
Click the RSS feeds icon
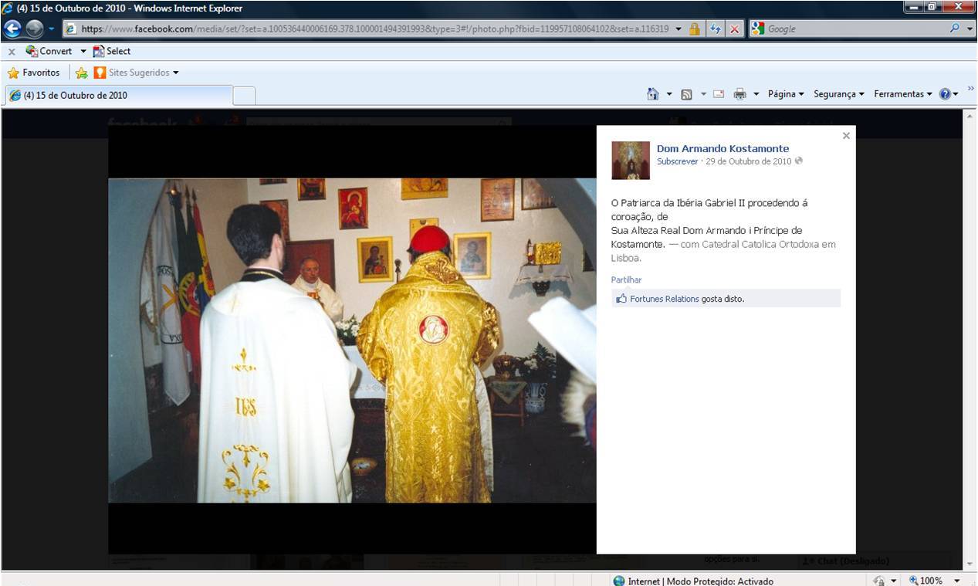click(686, 94)
